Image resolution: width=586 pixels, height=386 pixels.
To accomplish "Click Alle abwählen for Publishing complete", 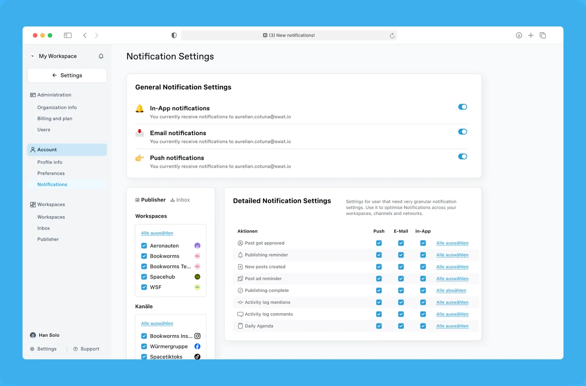I will pos(451,291).
